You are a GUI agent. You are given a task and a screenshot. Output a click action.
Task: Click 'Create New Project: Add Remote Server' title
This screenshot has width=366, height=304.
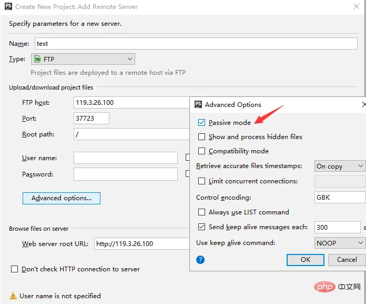point(77,6)
